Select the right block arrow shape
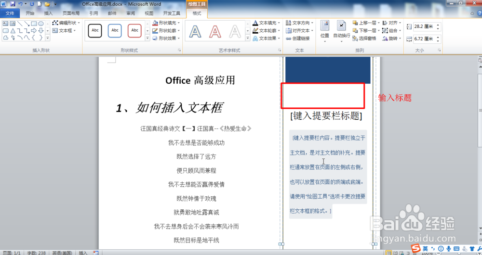Image resolution: width=482 pixels, height=255 pixels. [34, 31]
